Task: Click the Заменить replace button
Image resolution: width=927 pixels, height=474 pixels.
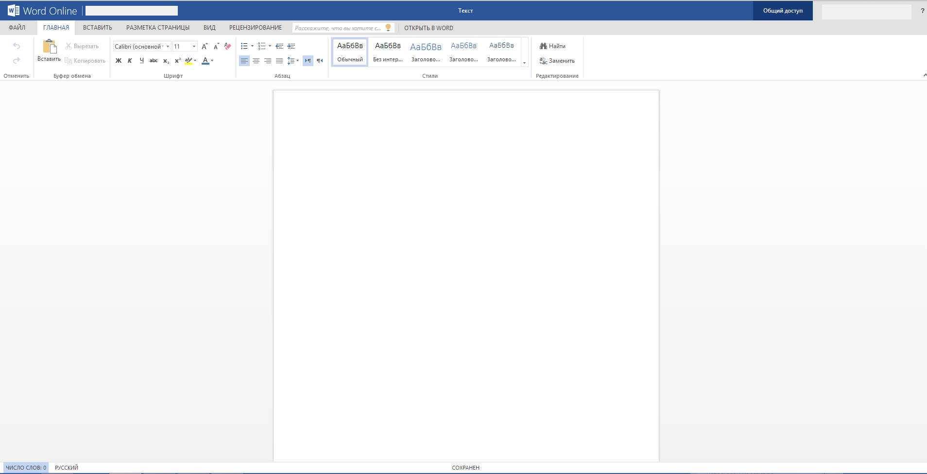Action: (x=557, y=61)
